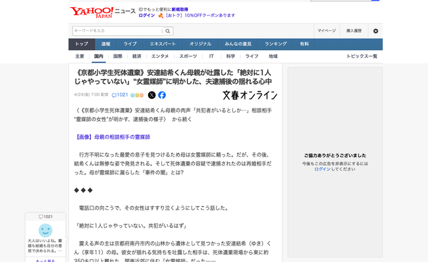Open the エキスパート navigation tab
This screenshot has height=262, width=428.
click(163, 44)
